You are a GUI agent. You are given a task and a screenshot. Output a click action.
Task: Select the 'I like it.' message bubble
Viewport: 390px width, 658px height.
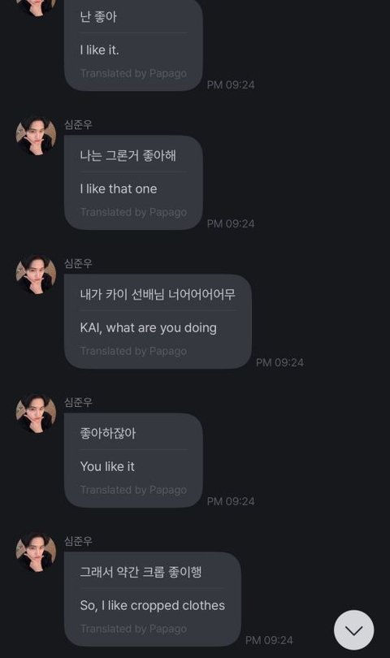coord(133,45)
